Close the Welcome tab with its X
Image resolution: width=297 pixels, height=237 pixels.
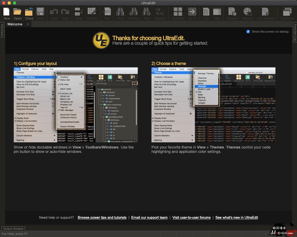28,24
